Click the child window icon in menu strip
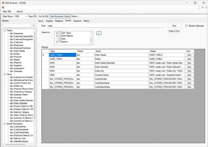208x147 pixels. click(3, 7)
